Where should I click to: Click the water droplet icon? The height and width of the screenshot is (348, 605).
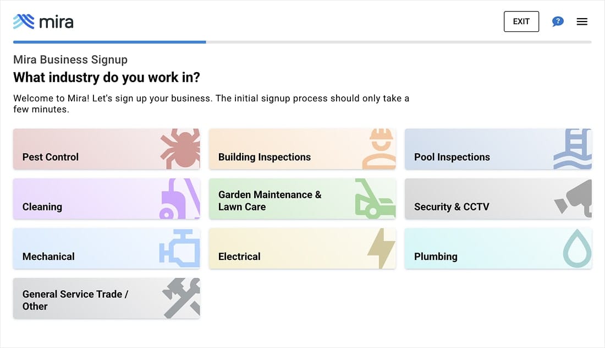click(x=577, y=248)
